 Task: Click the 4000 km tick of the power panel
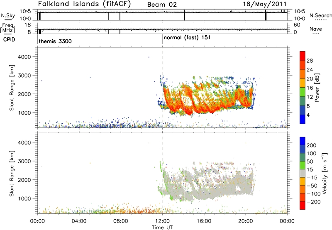point(24,57)
